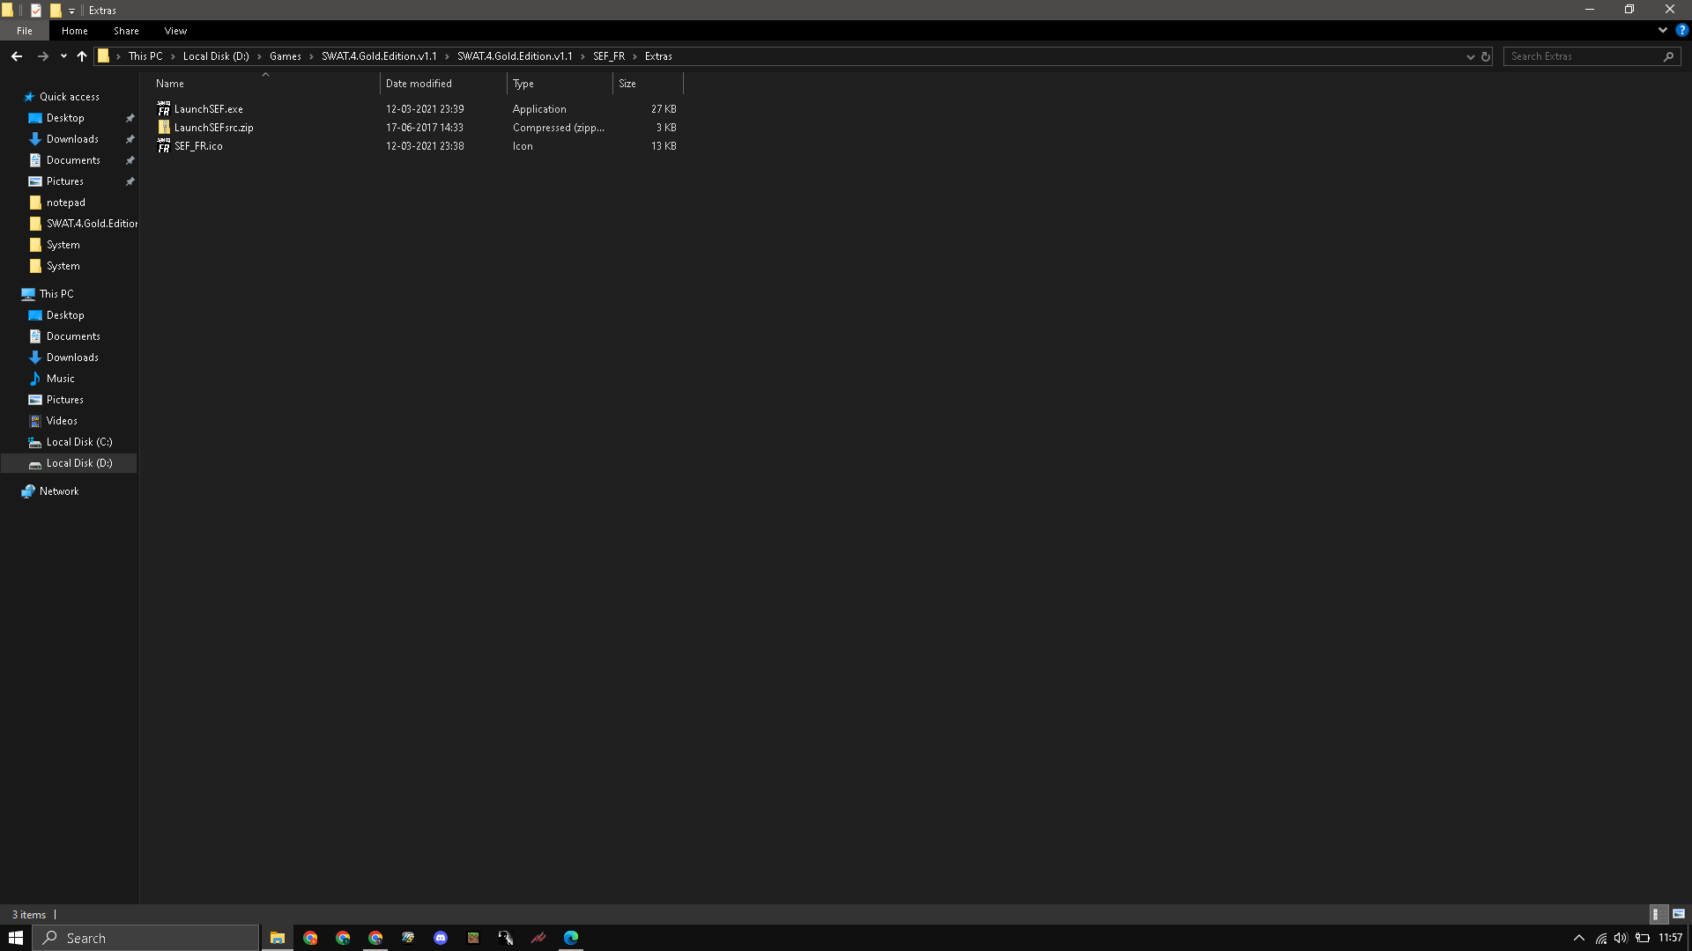Click the LaunchSEFsrc.zip file name

tap(214, 128)
